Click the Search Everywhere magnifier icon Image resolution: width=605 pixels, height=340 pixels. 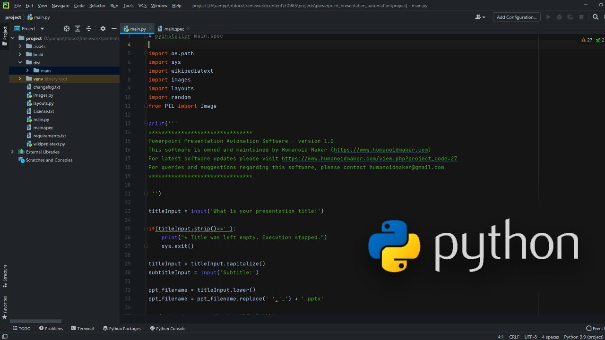pyautogui.click(x=596, y=17)
